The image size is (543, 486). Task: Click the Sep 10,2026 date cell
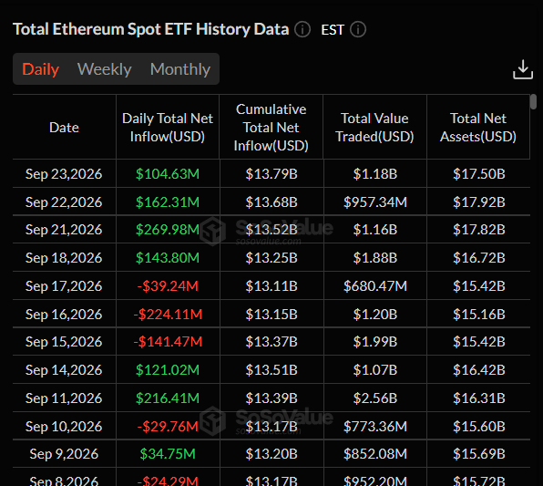pyautogui.click(x=64, y=427)
